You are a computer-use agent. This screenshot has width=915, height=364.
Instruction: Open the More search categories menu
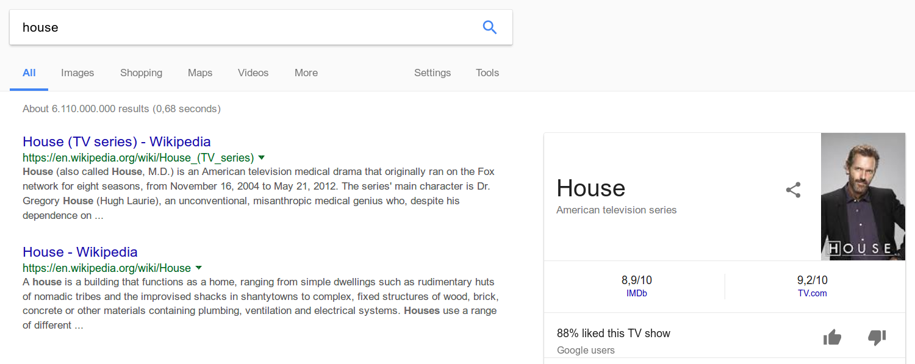click(306, 73)
